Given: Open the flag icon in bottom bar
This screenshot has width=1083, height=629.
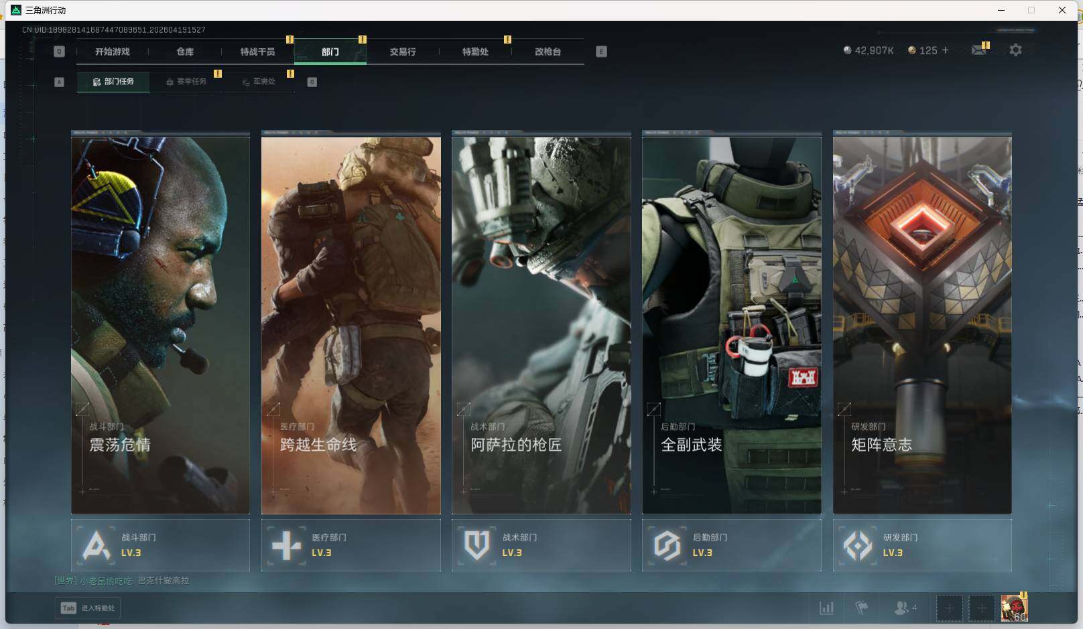Looking at the screenshot, I should tap(862, 608).
